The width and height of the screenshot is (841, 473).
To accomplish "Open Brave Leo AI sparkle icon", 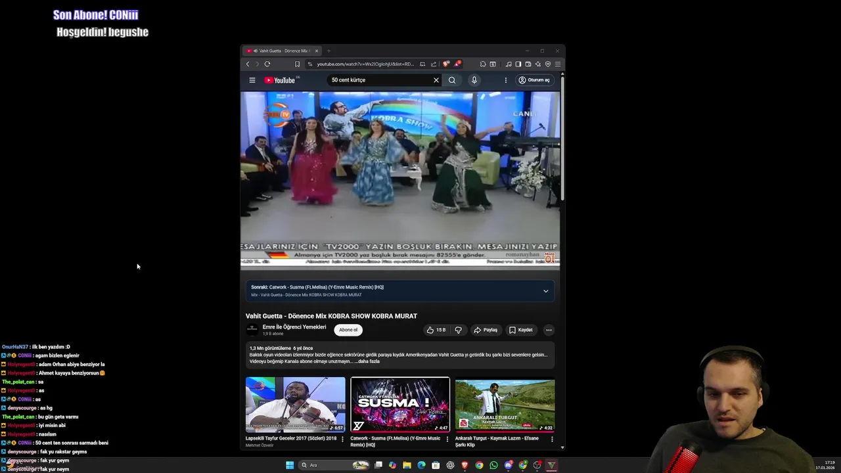I will pyautogui.click(x=538, y=64).
